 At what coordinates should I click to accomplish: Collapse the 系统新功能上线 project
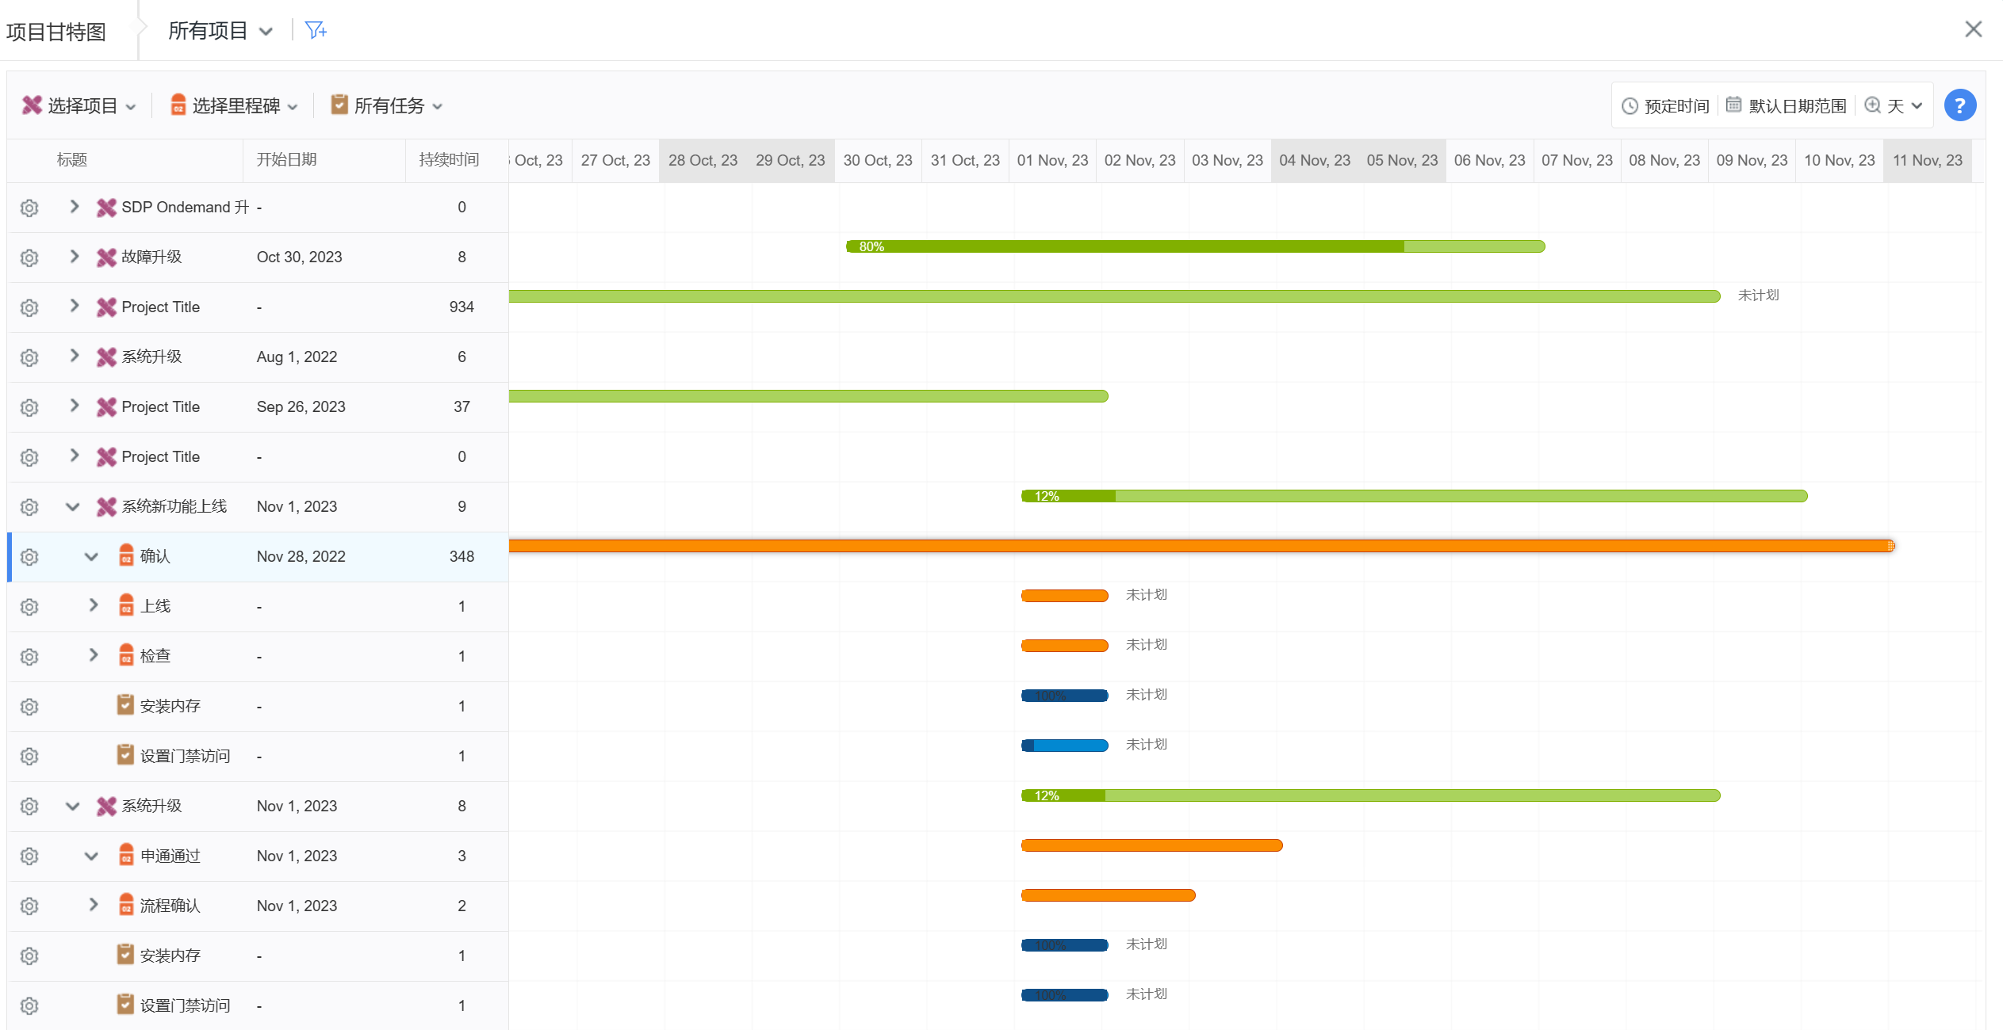pyautogui.click(x=73, y=507)
